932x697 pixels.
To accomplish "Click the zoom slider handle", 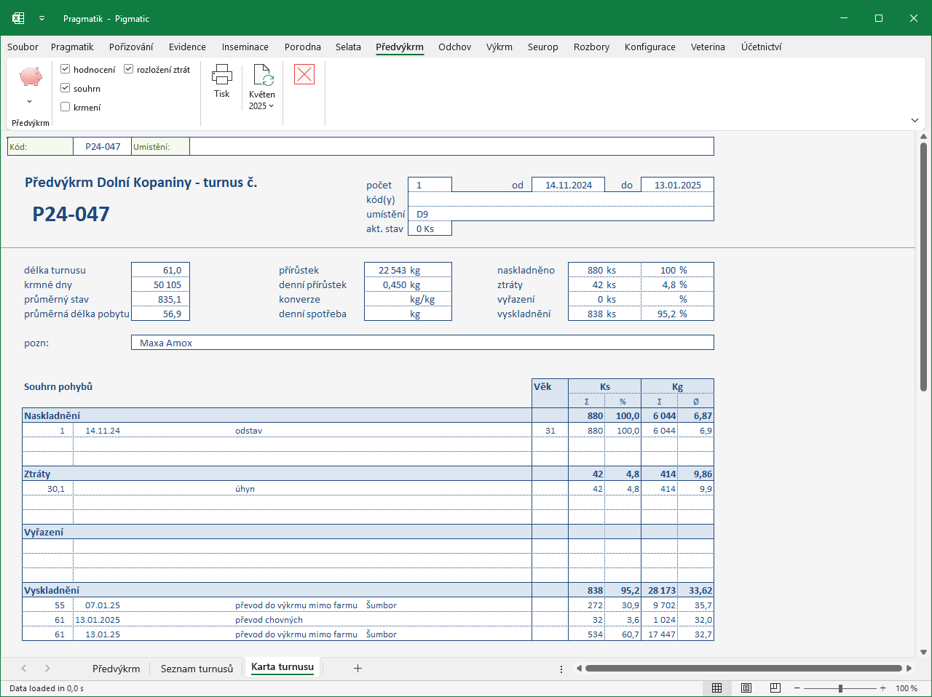I will pos(840,688).
